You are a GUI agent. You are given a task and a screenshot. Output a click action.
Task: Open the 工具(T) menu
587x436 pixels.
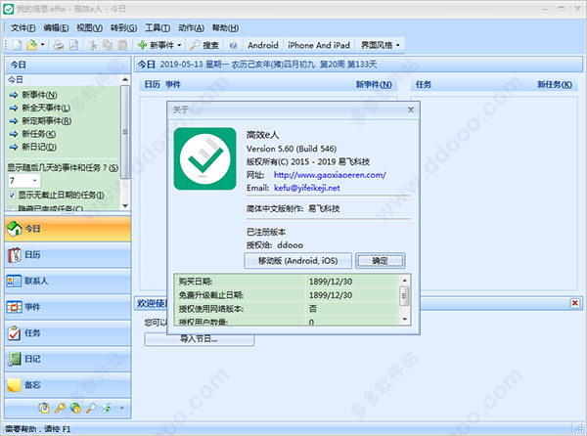[x=158, y=28]
